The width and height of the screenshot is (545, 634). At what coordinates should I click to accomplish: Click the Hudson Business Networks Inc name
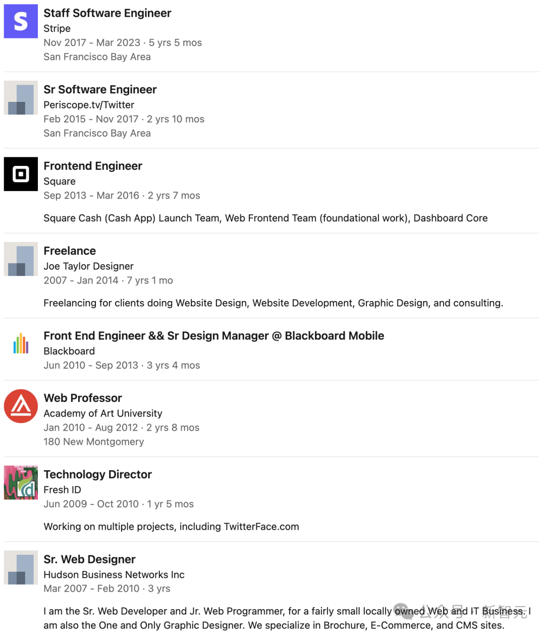click(114, 575)
